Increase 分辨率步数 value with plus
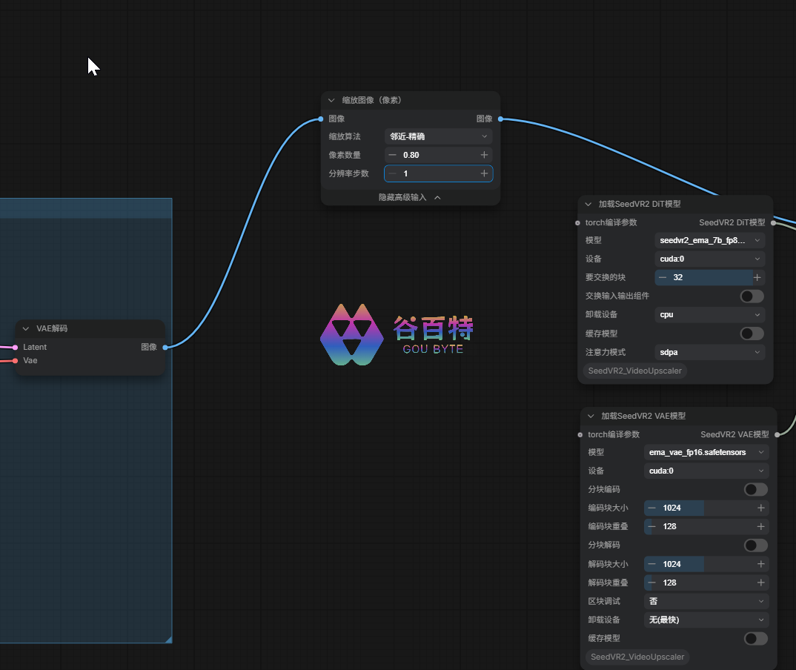This screenshot has height=670, width=796. pyautogui.click(x=484, y=173)
